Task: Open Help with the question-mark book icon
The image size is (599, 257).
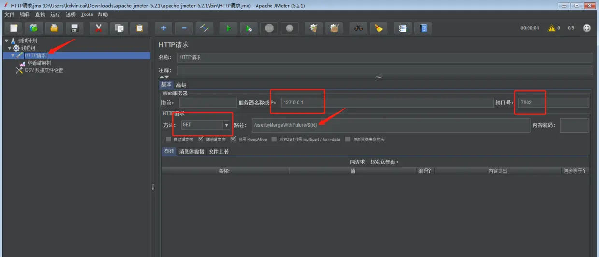Action: 423,28
